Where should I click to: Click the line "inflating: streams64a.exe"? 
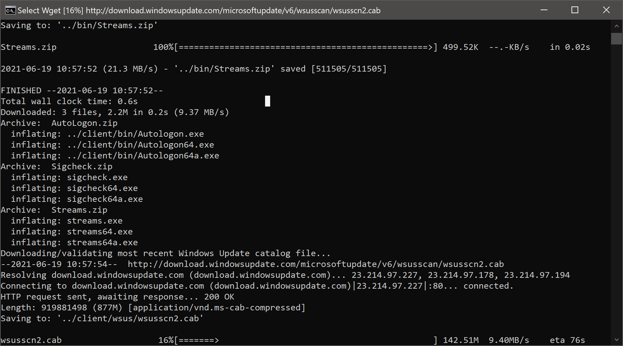coord(74,243)
